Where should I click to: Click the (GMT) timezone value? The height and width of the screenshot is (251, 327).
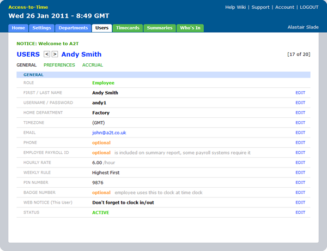pos(99,123)
